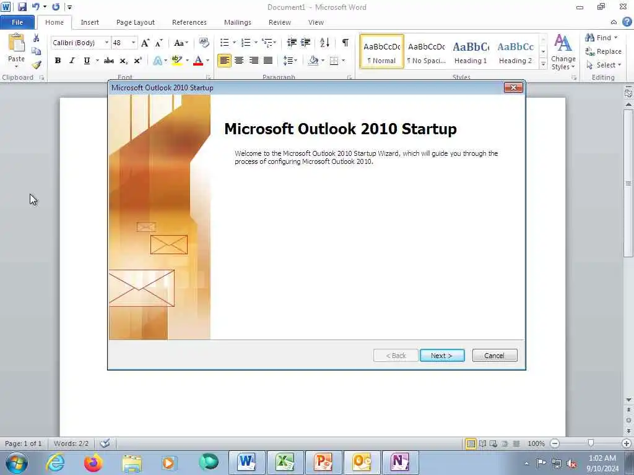
Task: Expand the Styles gallery More arrow
Action: pos(543,64)
